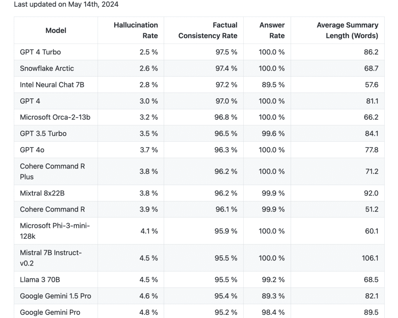Click the Mixtral 8x22B model name
Screen dimensions: 398x318
tap(42, 193)
